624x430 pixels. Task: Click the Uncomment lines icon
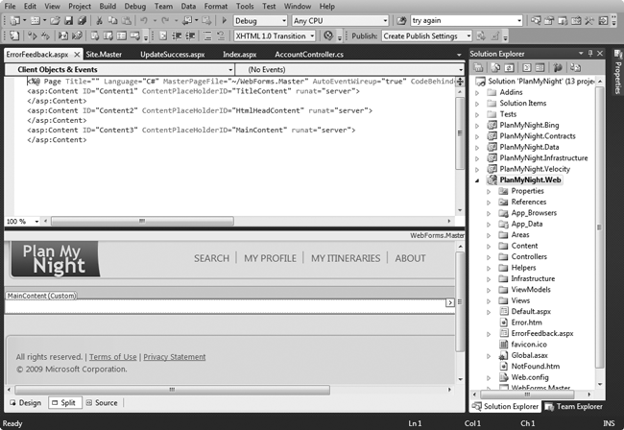pyautogui.click(x=221, y=36)
